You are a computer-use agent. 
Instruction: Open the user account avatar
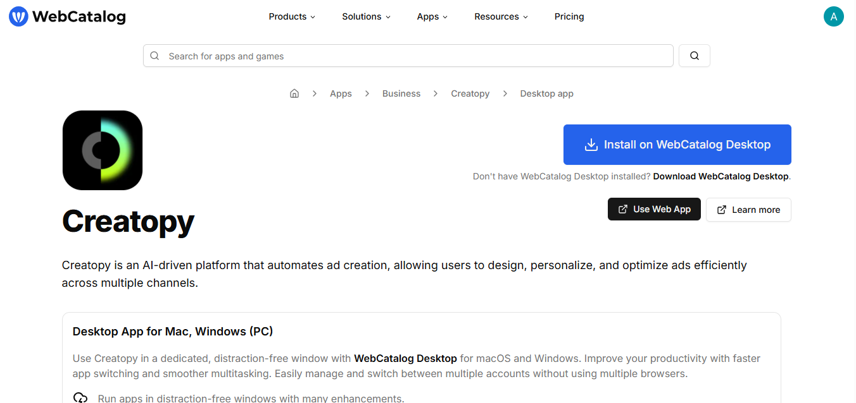(x=834, y=16)
